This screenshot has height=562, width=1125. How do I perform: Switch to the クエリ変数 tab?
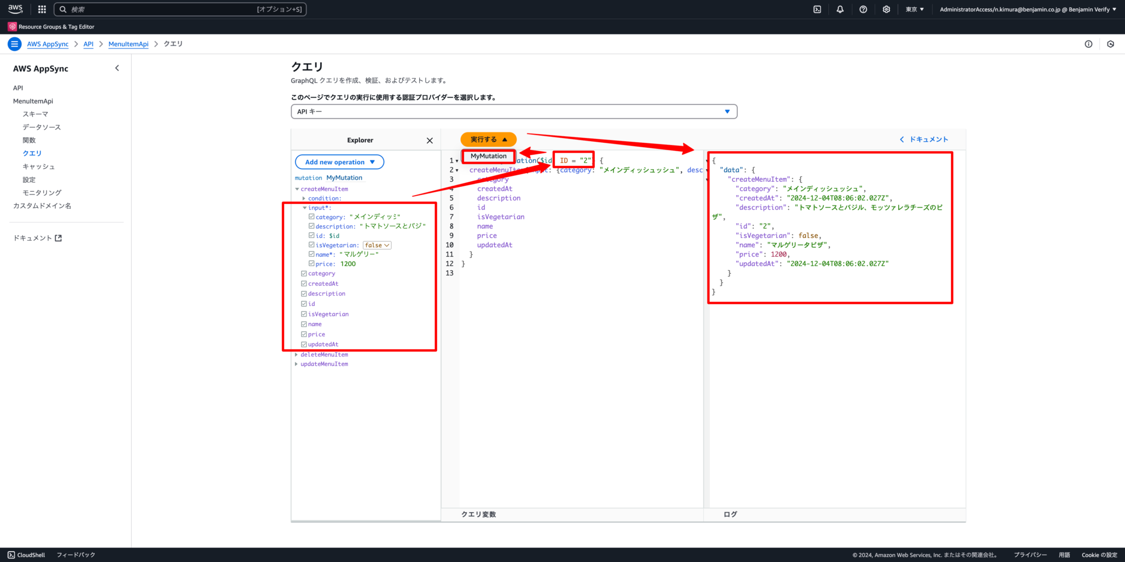click(x=479, y=514)
